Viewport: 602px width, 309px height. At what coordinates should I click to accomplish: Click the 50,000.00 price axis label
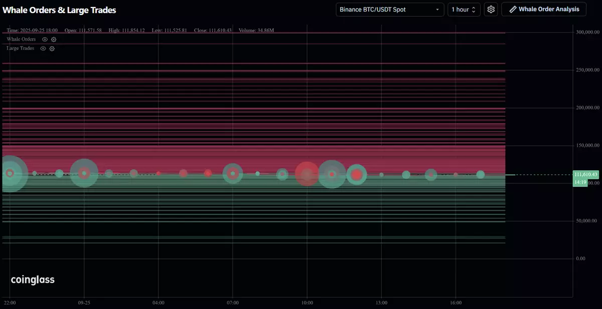[587, 221]
